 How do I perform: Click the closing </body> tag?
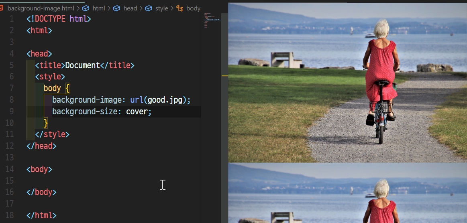tap(41, 193)
